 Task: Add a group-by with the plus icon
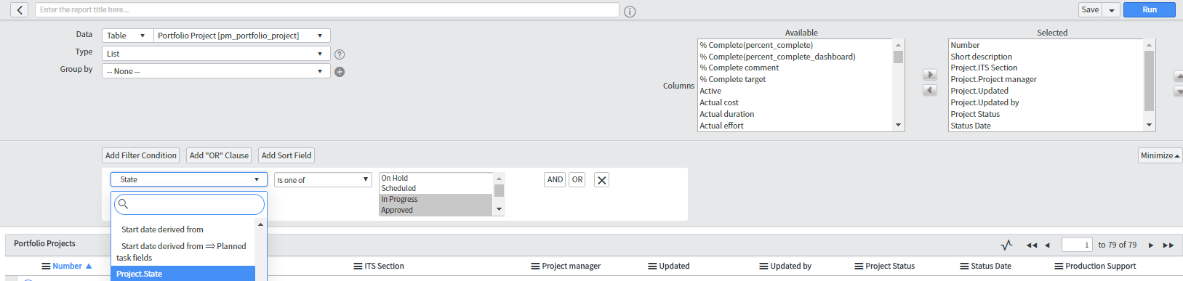coord(340,72)
